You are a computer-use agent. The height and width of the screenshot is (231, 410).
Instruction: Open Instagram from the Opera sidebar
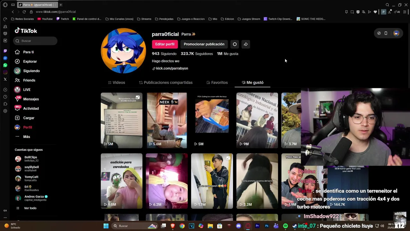[5, 72]
